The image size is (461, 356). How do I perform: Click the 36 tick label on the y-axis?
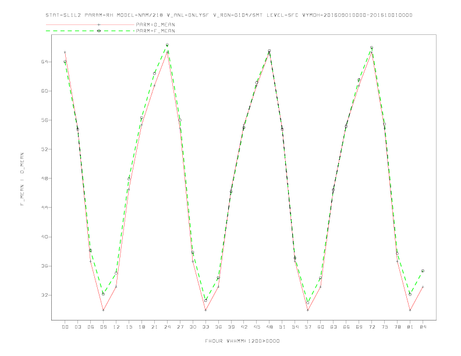[45, 266]
